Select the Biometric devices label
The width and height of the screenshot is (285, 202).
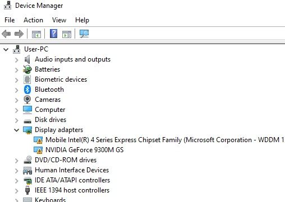[x=61, y=79]
